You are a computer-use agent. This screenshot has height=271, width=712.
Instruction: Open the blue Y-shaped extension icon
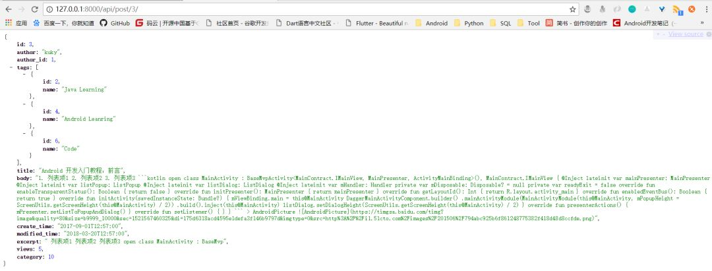662,9
